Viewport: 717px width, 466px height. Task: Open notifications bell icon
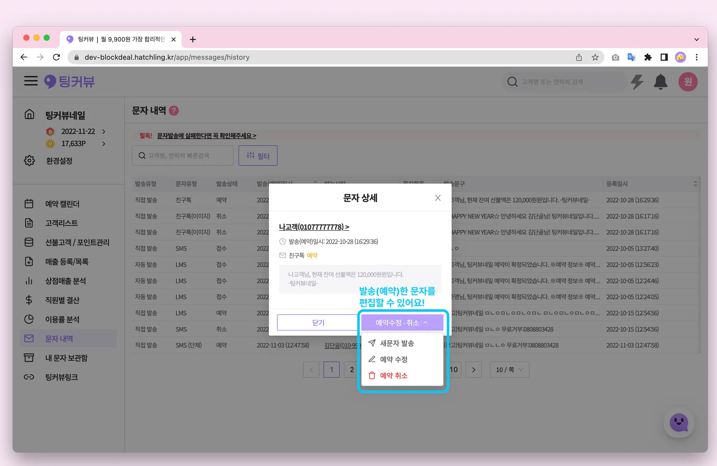(x=660, y=82)
